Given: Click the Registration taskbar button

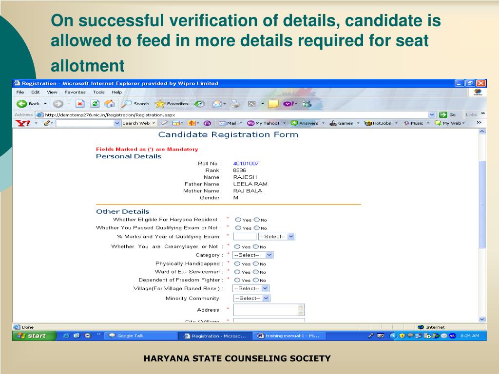Looking at the screenshot, I should [215, 336].
